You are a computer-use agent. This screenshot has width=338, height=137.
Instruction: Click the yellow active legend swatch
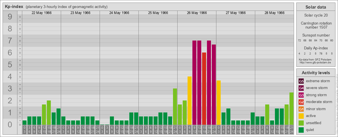(301, 116)
